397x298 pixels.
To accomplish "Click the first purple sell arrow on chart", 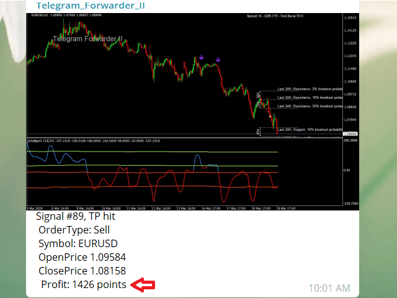I will point(201,58).
